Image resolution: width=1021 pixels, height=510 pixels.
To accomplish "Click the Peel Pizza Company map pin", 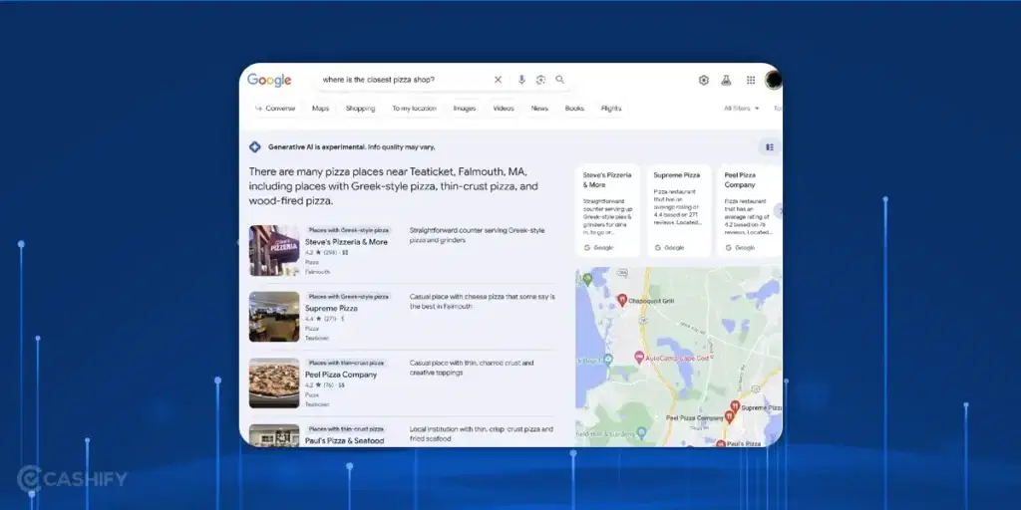I will pyautogui.click(x=729, y=416).
